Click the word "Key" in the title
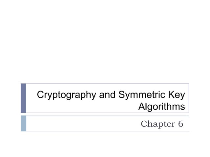The height and width of the screenshot is (157, 210). pyautogui.click(x=177, y=95)
